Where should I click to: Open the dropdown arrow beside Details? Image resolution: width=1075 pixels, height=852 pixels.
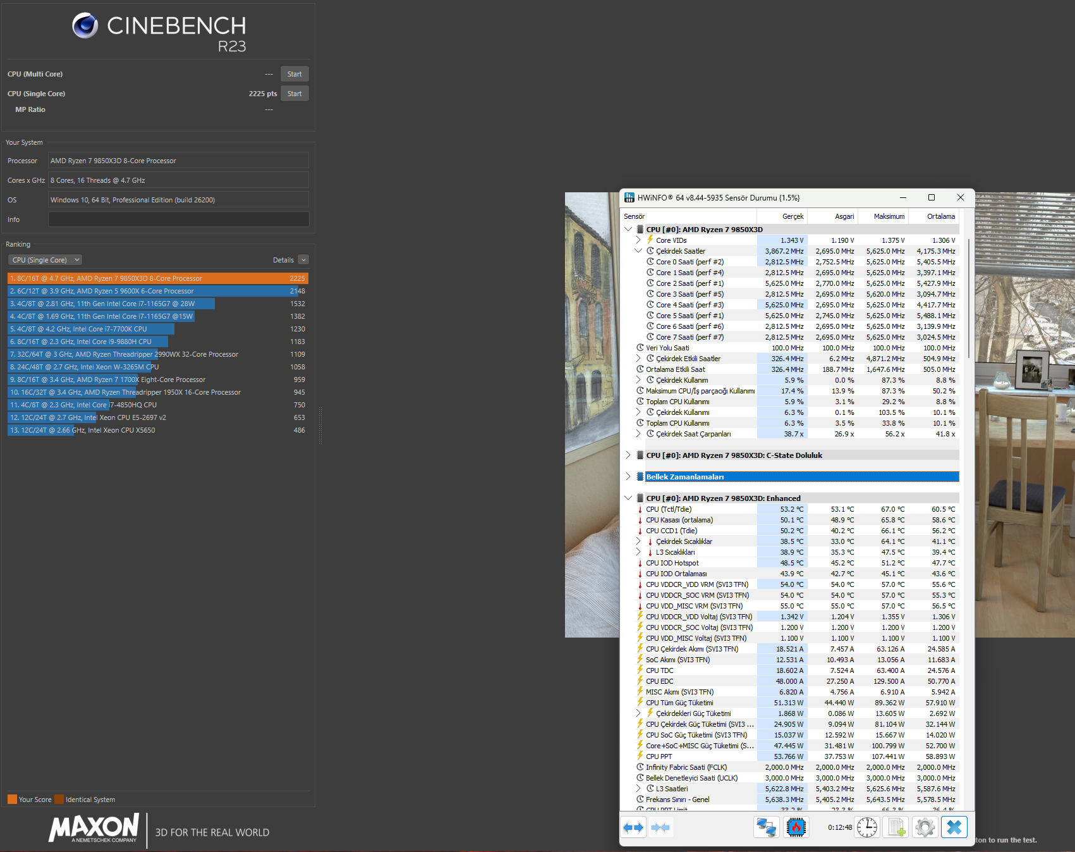point(303,260)
